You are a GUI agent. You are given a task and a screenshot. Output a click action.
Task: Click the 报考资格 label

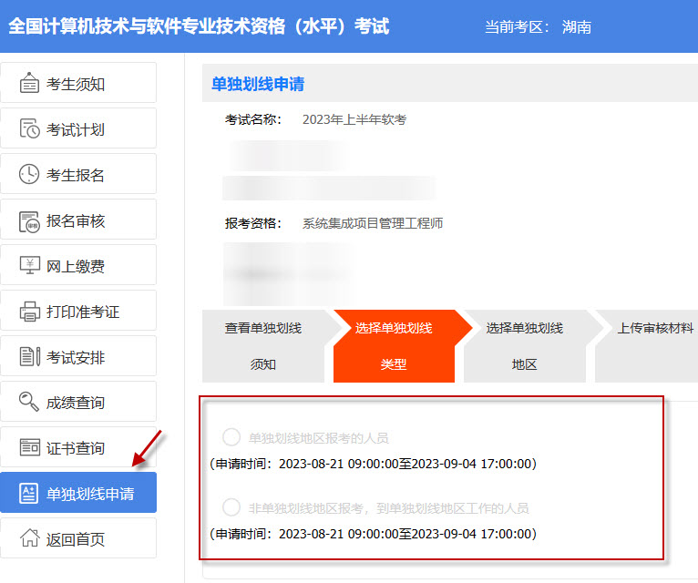coord(252,223)
